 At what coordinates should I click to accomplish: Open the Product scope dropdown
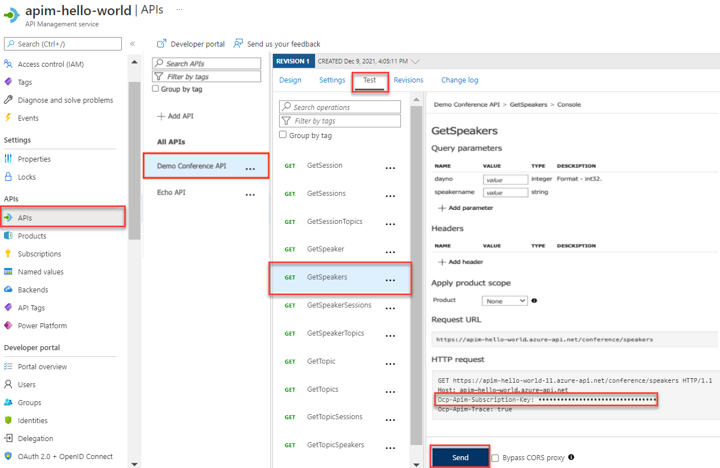[505, 301]
